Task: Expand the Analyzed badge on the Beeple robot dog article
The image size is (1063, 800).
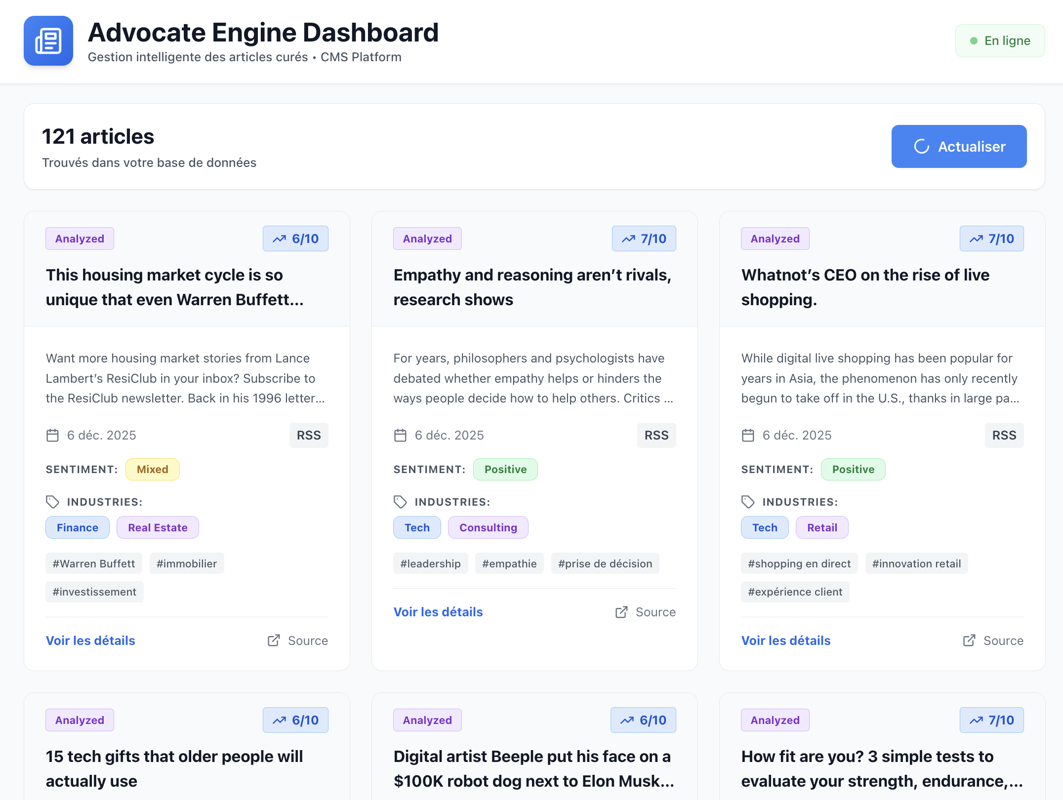Action: pos(427,720)
